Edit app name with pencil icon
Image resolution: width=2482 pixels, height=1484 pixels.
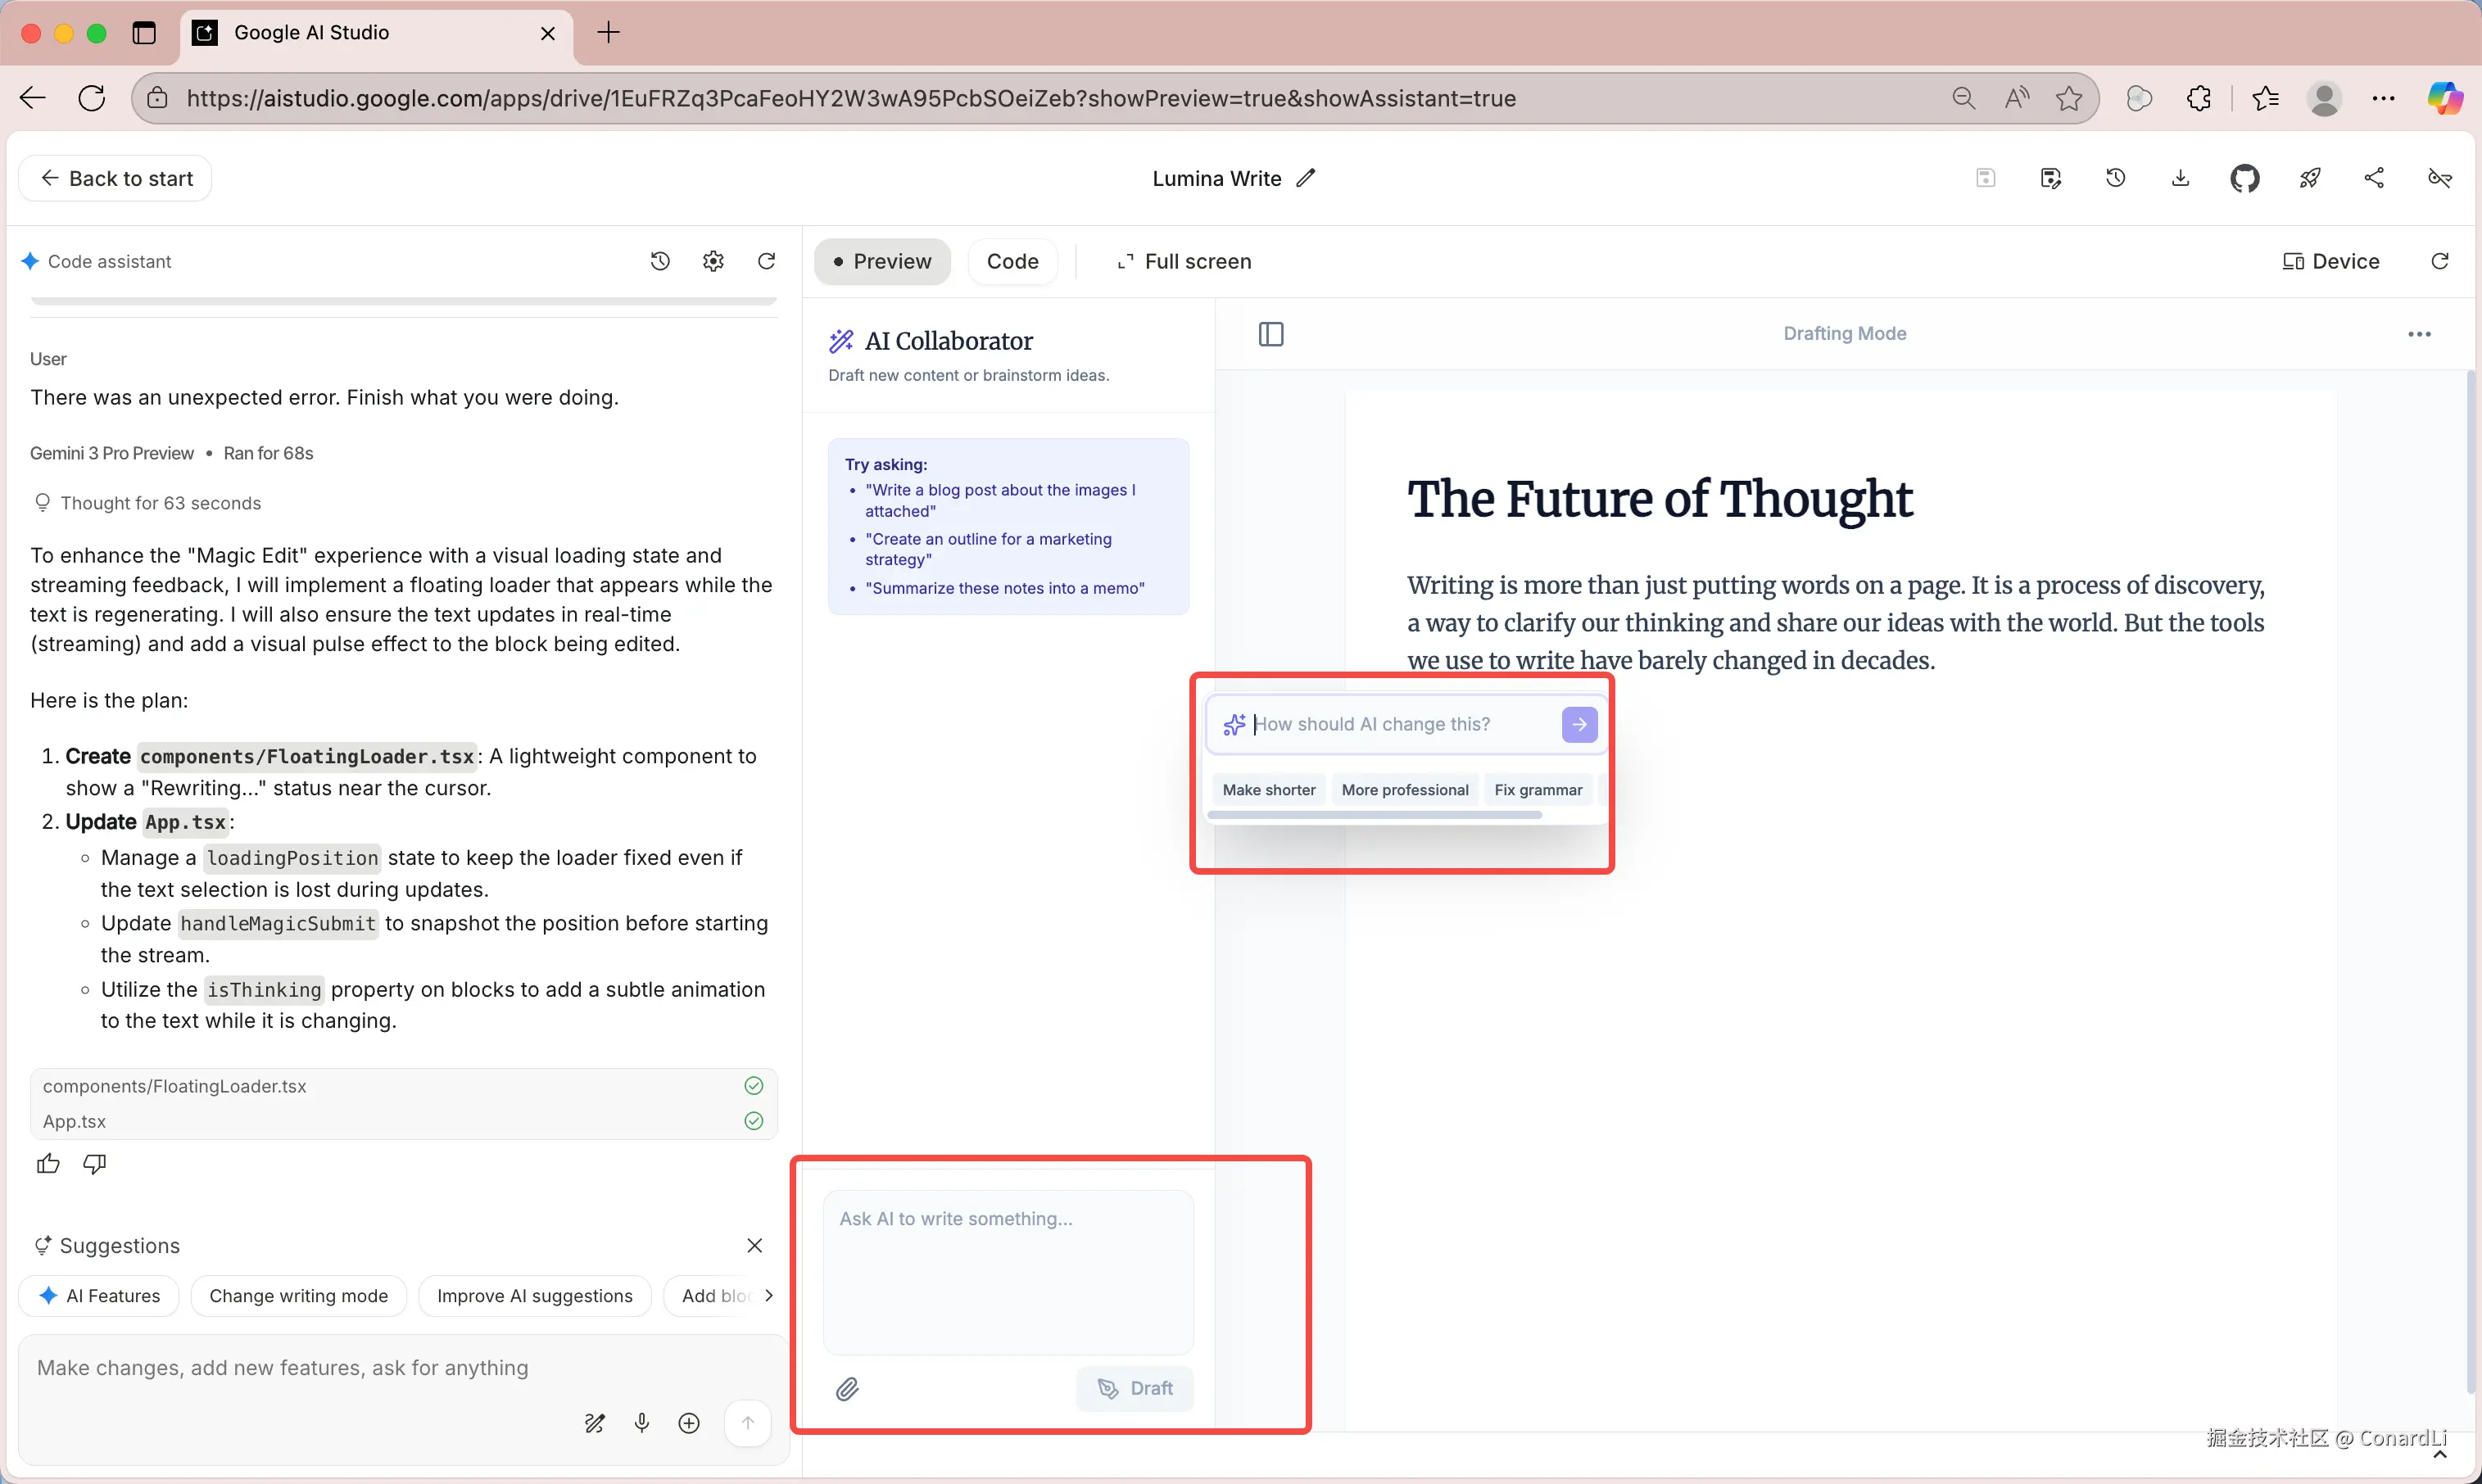[1306, 178]
